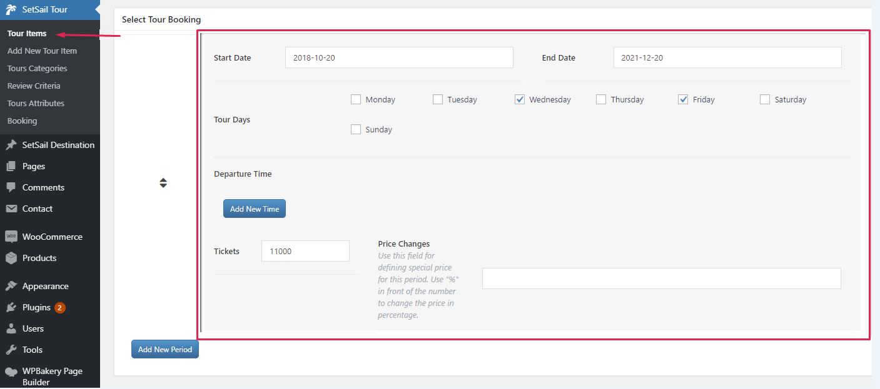Click the SetSail Tour palm tree icon

tap(11, 9)
